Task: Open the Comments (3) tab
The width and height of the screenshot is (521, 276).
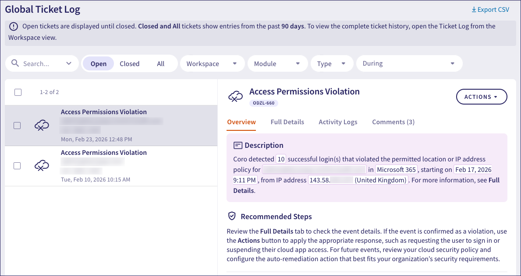Action: [393, 122]
